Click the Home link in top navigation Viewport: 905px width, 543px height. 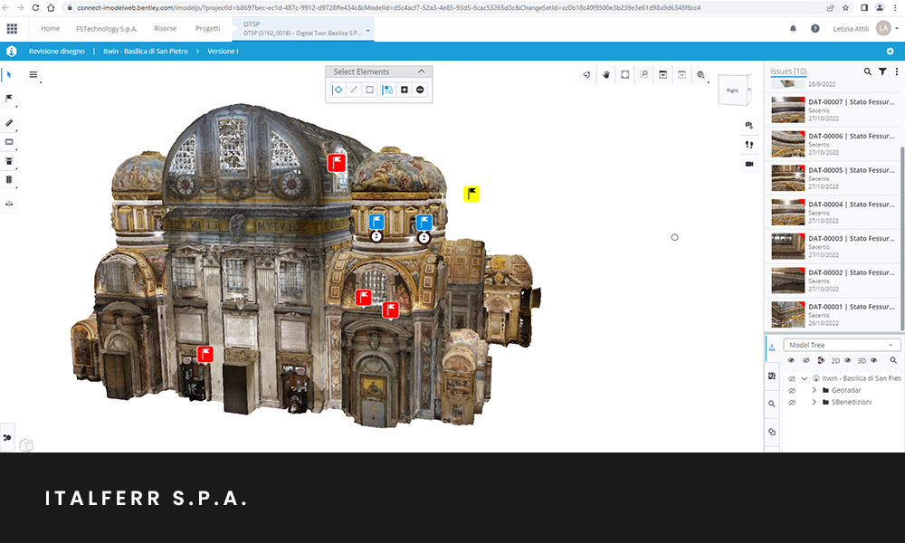tap(51, 29)
